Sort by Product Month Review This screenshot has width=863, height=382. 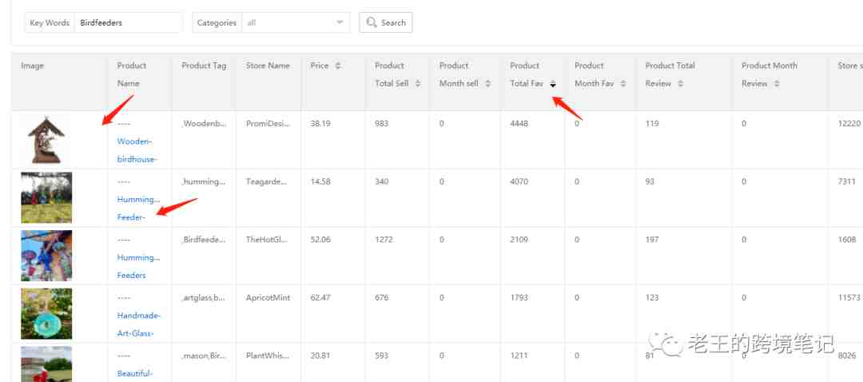pyautogui.click(x=777, y=84)
